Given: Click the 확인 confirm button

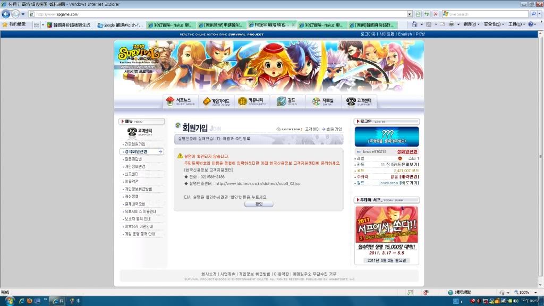Looking at the screenshot, I should 259,204.
